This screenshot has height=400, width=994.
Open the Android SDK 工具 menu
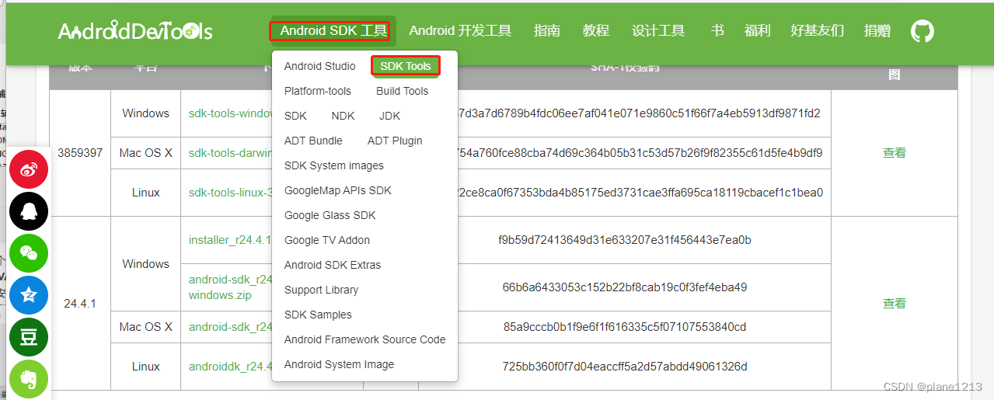(x=333, y=31)
